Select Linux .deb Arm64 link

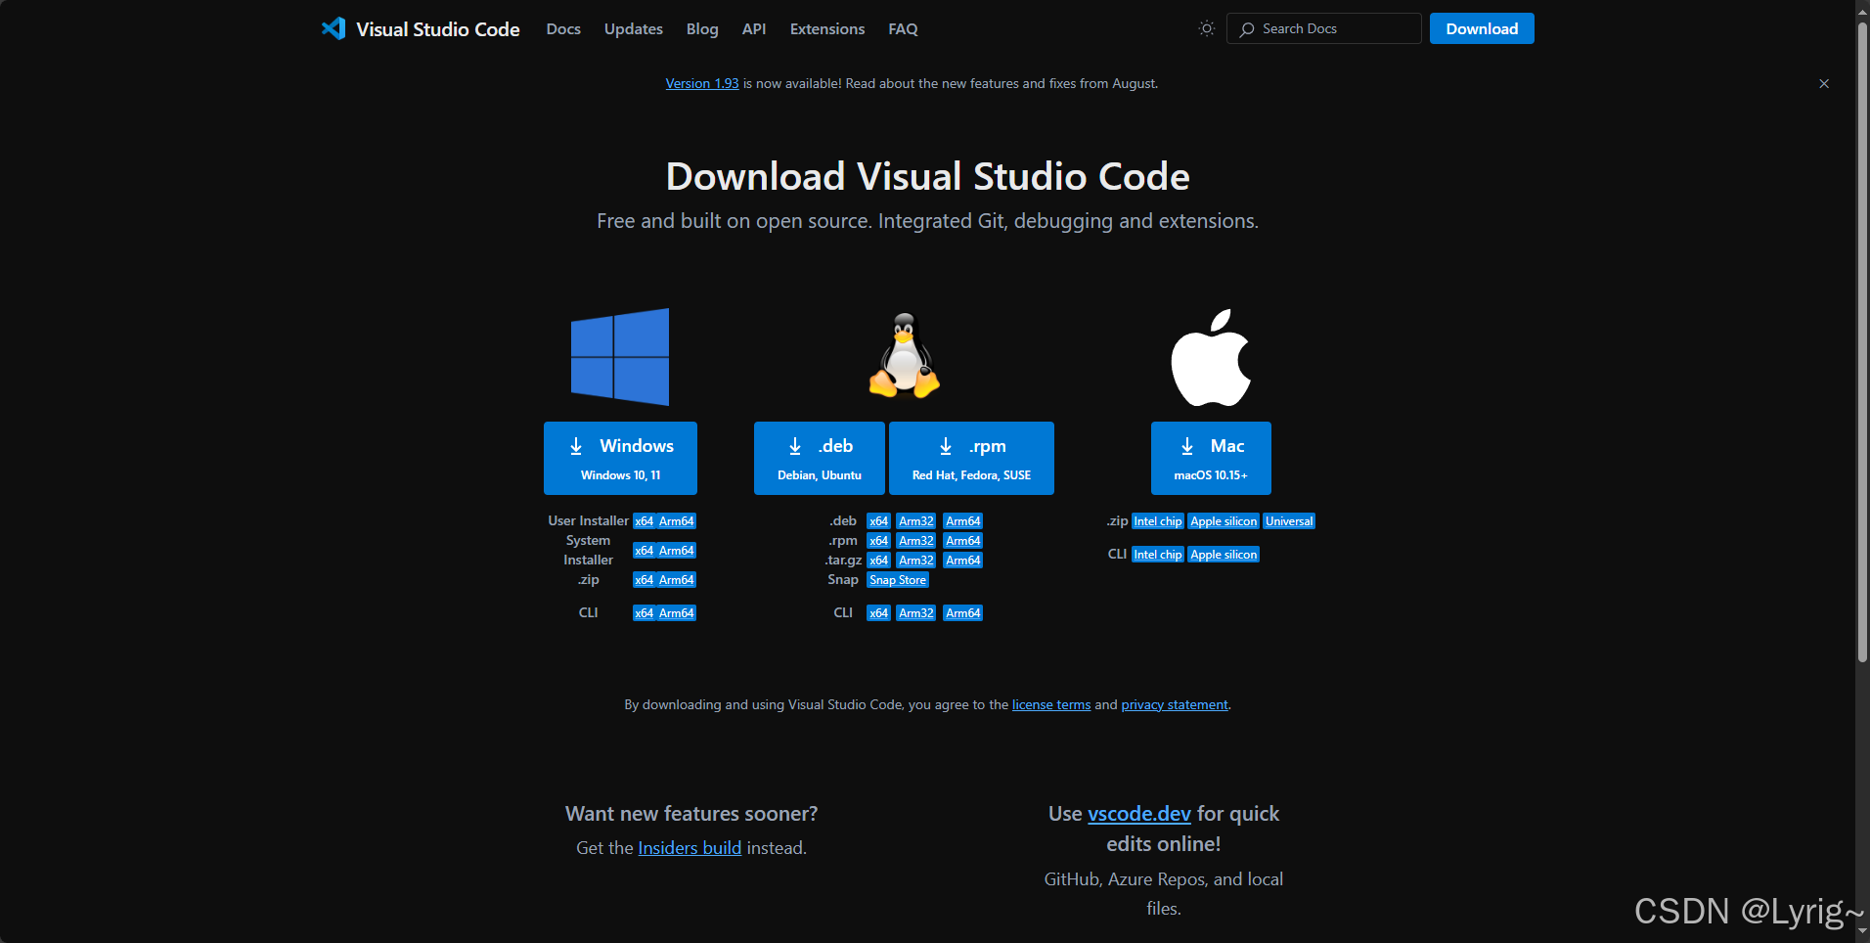pyautogui.click(x=963, y=521)
